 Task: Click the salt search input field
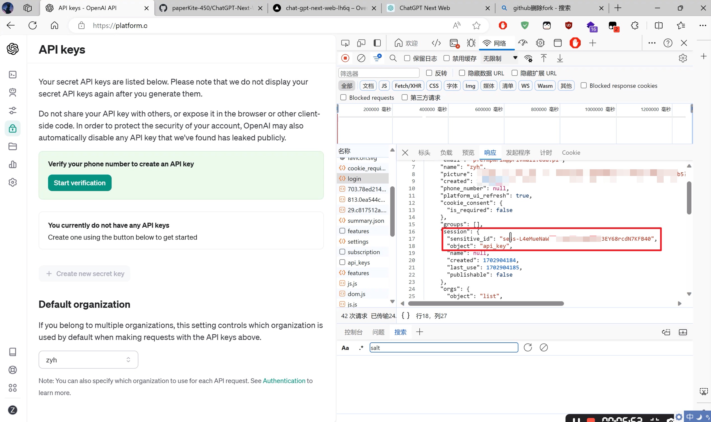(443, 347)
